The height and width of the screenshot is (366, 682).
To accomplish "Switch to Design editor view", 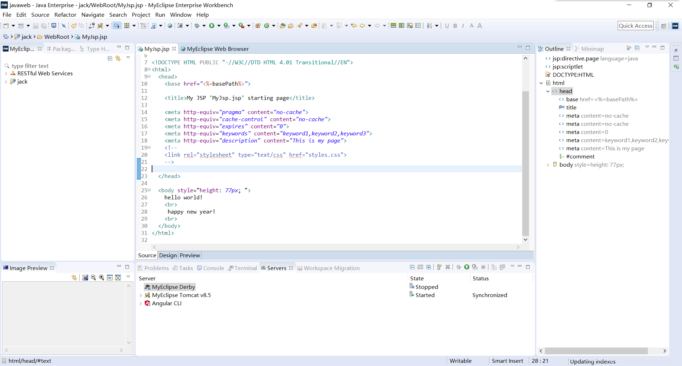I will 168,255.
